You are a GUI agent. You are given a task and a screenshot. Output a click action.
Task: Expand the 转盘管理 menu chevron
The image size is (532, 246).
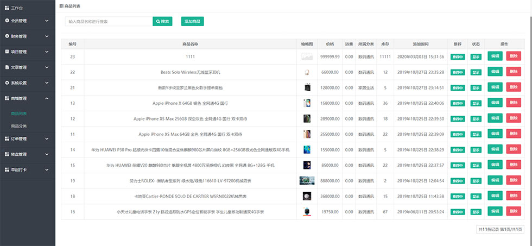pos(47,154)
